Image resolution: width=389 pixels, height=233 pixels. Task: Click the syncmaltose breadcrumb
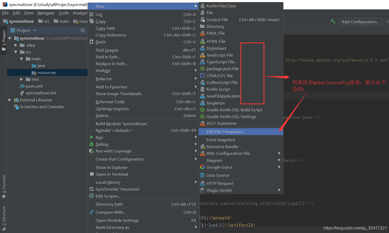click(19, 21)
